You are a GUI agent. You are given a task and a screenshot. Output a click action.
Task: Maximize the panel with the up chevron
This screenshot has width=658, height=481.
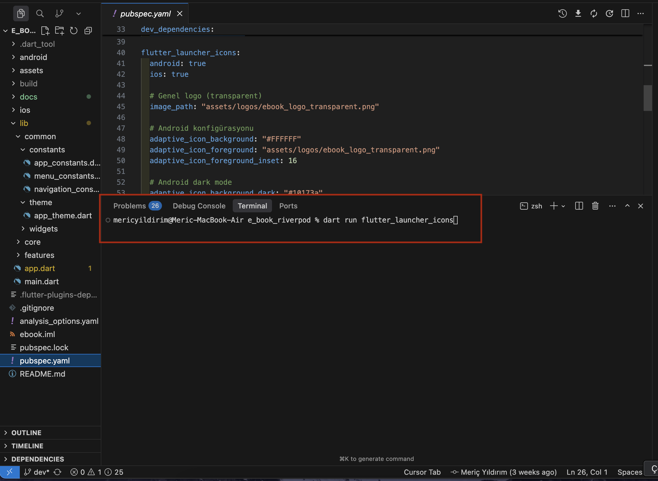[627, 206]
